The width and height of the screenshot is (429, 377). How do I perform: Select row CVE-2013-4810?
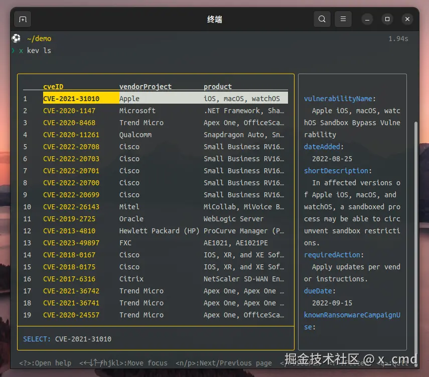(156, 231)
